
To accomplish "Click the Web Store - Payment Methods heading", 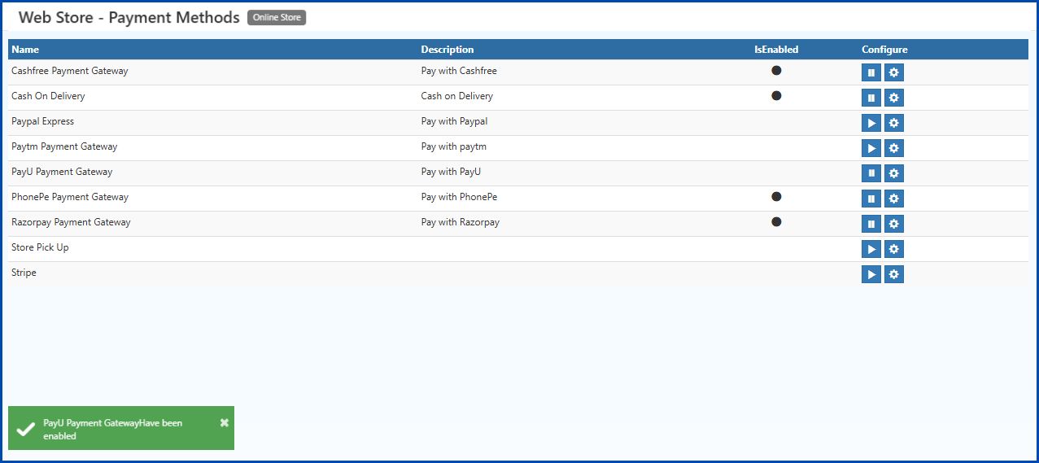I will pos(129,17).
